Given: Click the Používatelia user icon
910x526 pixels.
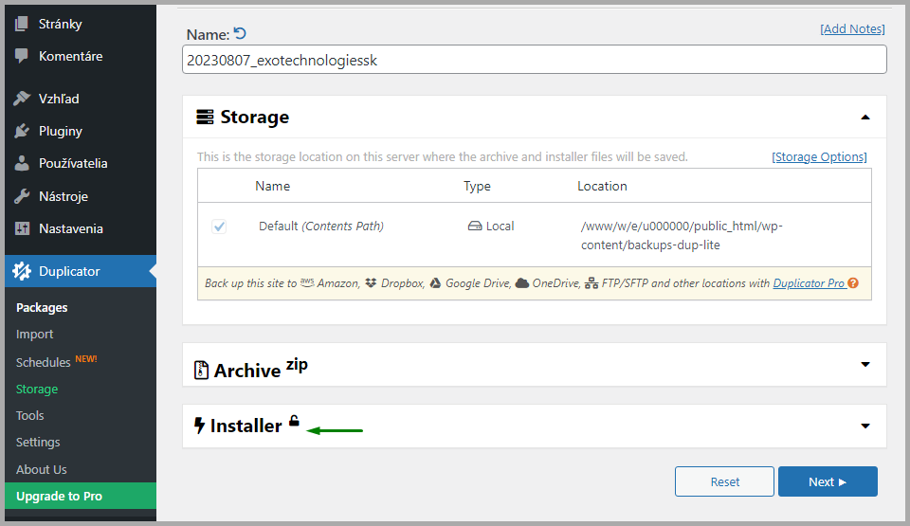Looking at the screenshot, I should pyautogui.click(x=22, y=163).
